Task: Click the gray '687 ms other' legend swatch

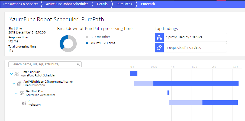Action: click(x=87, y=37)
